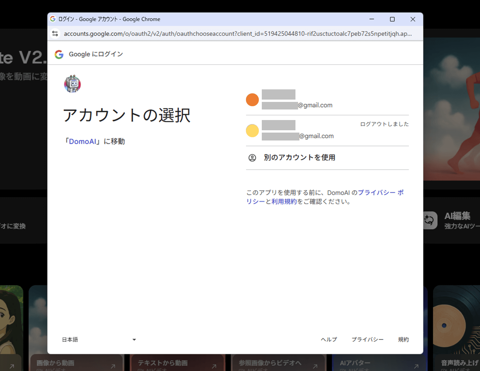Viewport: 480px width, 371px height.
Task: Open the DomoAI link in '「DomoAI」に移動'
Action: (x=83, y=141)
